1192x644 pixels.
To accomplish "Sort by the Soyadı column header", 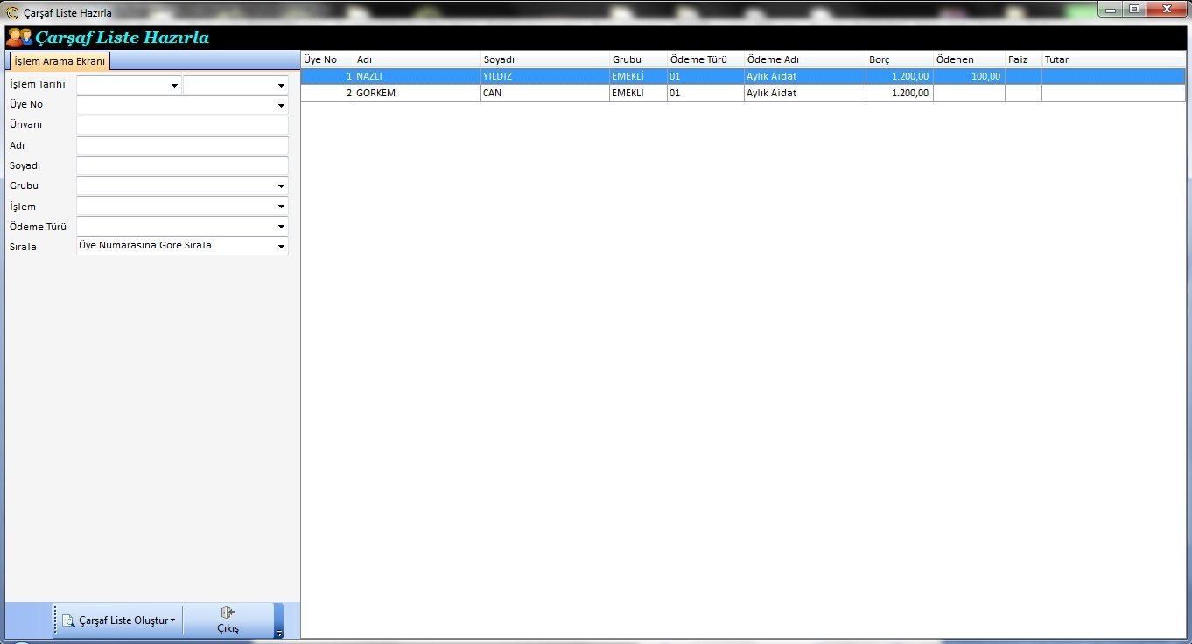I will point(544,59).
